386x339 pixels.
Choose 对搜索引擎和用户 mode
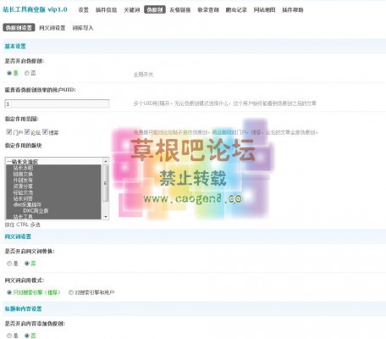pyautogui.click(x=71, y=292)
